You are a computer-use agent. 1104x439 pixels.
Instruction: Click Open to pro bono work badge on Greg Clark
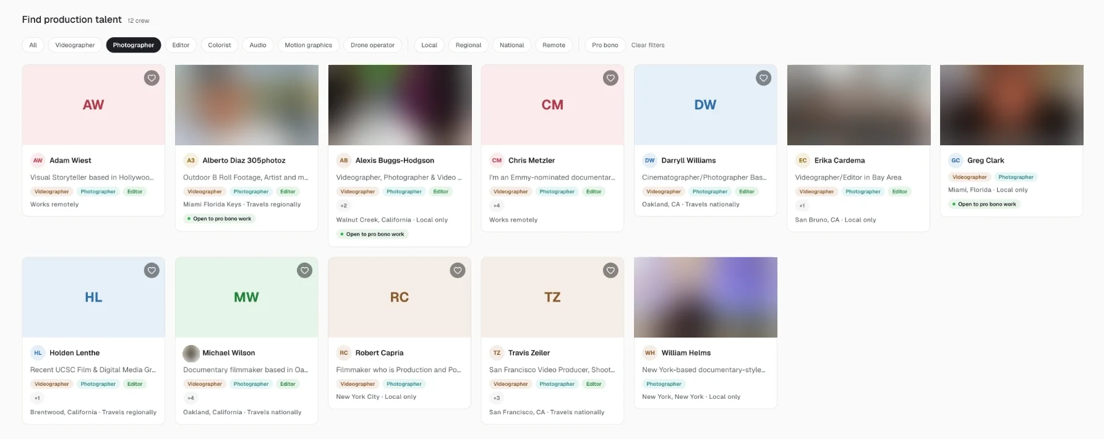pyautogui.click(x=984, y=204)
